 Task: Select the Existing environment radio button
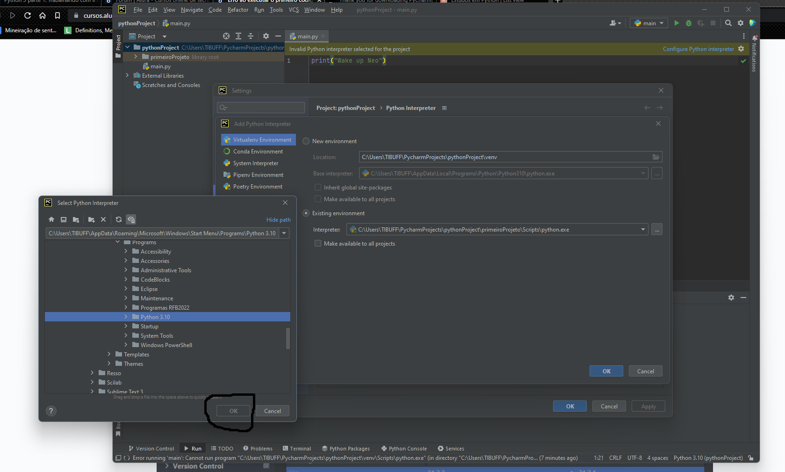click(306, 213)
